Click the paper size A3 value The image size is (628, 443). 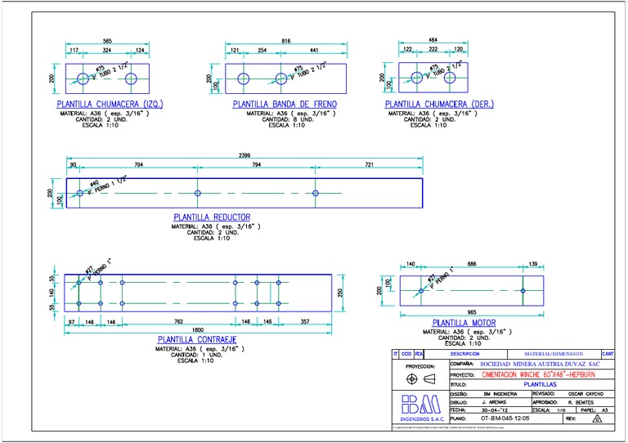click(x=605, y=410)
